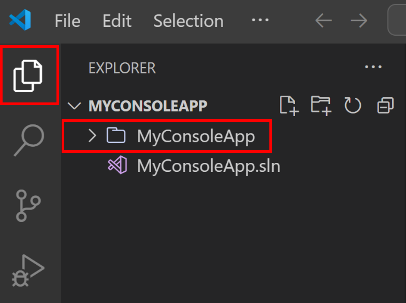Open the MyConsoleApp.sln file

(x=208, y=166)
